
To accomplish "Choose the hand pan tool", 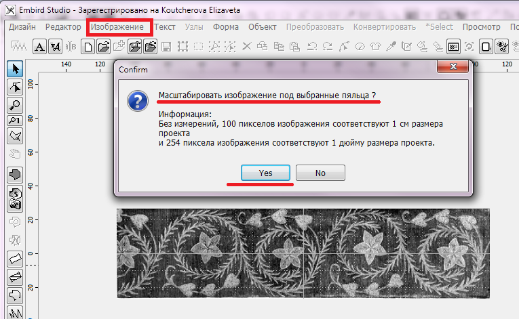I will tap(15, 154).
